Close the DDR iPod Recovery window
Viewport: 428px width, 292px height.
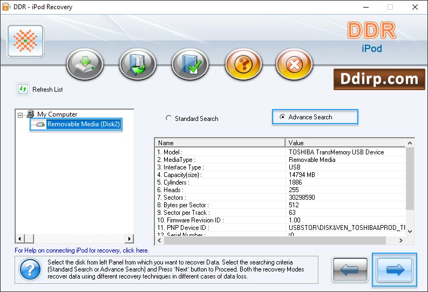tap(415, 7)
